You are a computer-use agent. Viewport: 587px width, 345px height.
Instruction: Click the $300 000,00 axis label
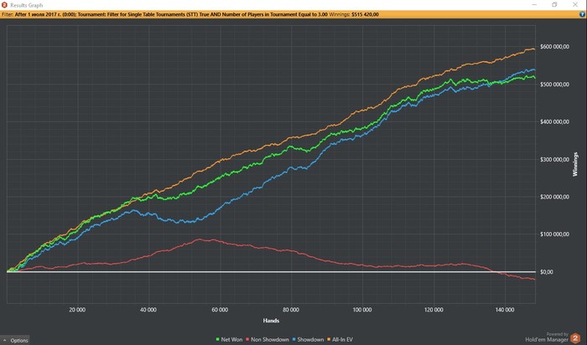click(x=554, y=160)
